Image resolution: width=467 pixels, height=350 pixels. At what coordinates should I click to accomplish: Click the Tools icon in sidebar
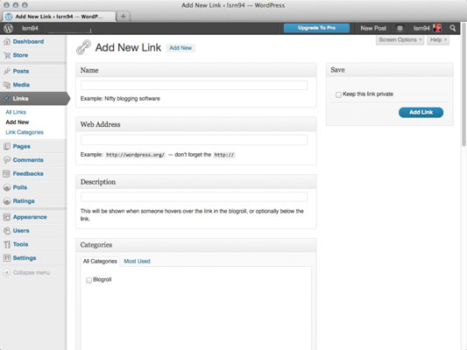[7, 244]
